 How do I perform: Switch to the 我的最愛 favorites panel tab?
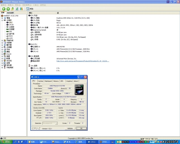[x=10, y=13]
